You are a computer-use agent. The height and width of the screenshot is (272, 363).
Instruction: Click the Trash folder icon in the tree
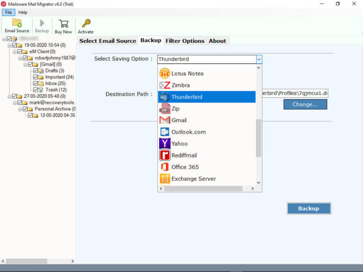pyautogui.click(x=41, y=90)
